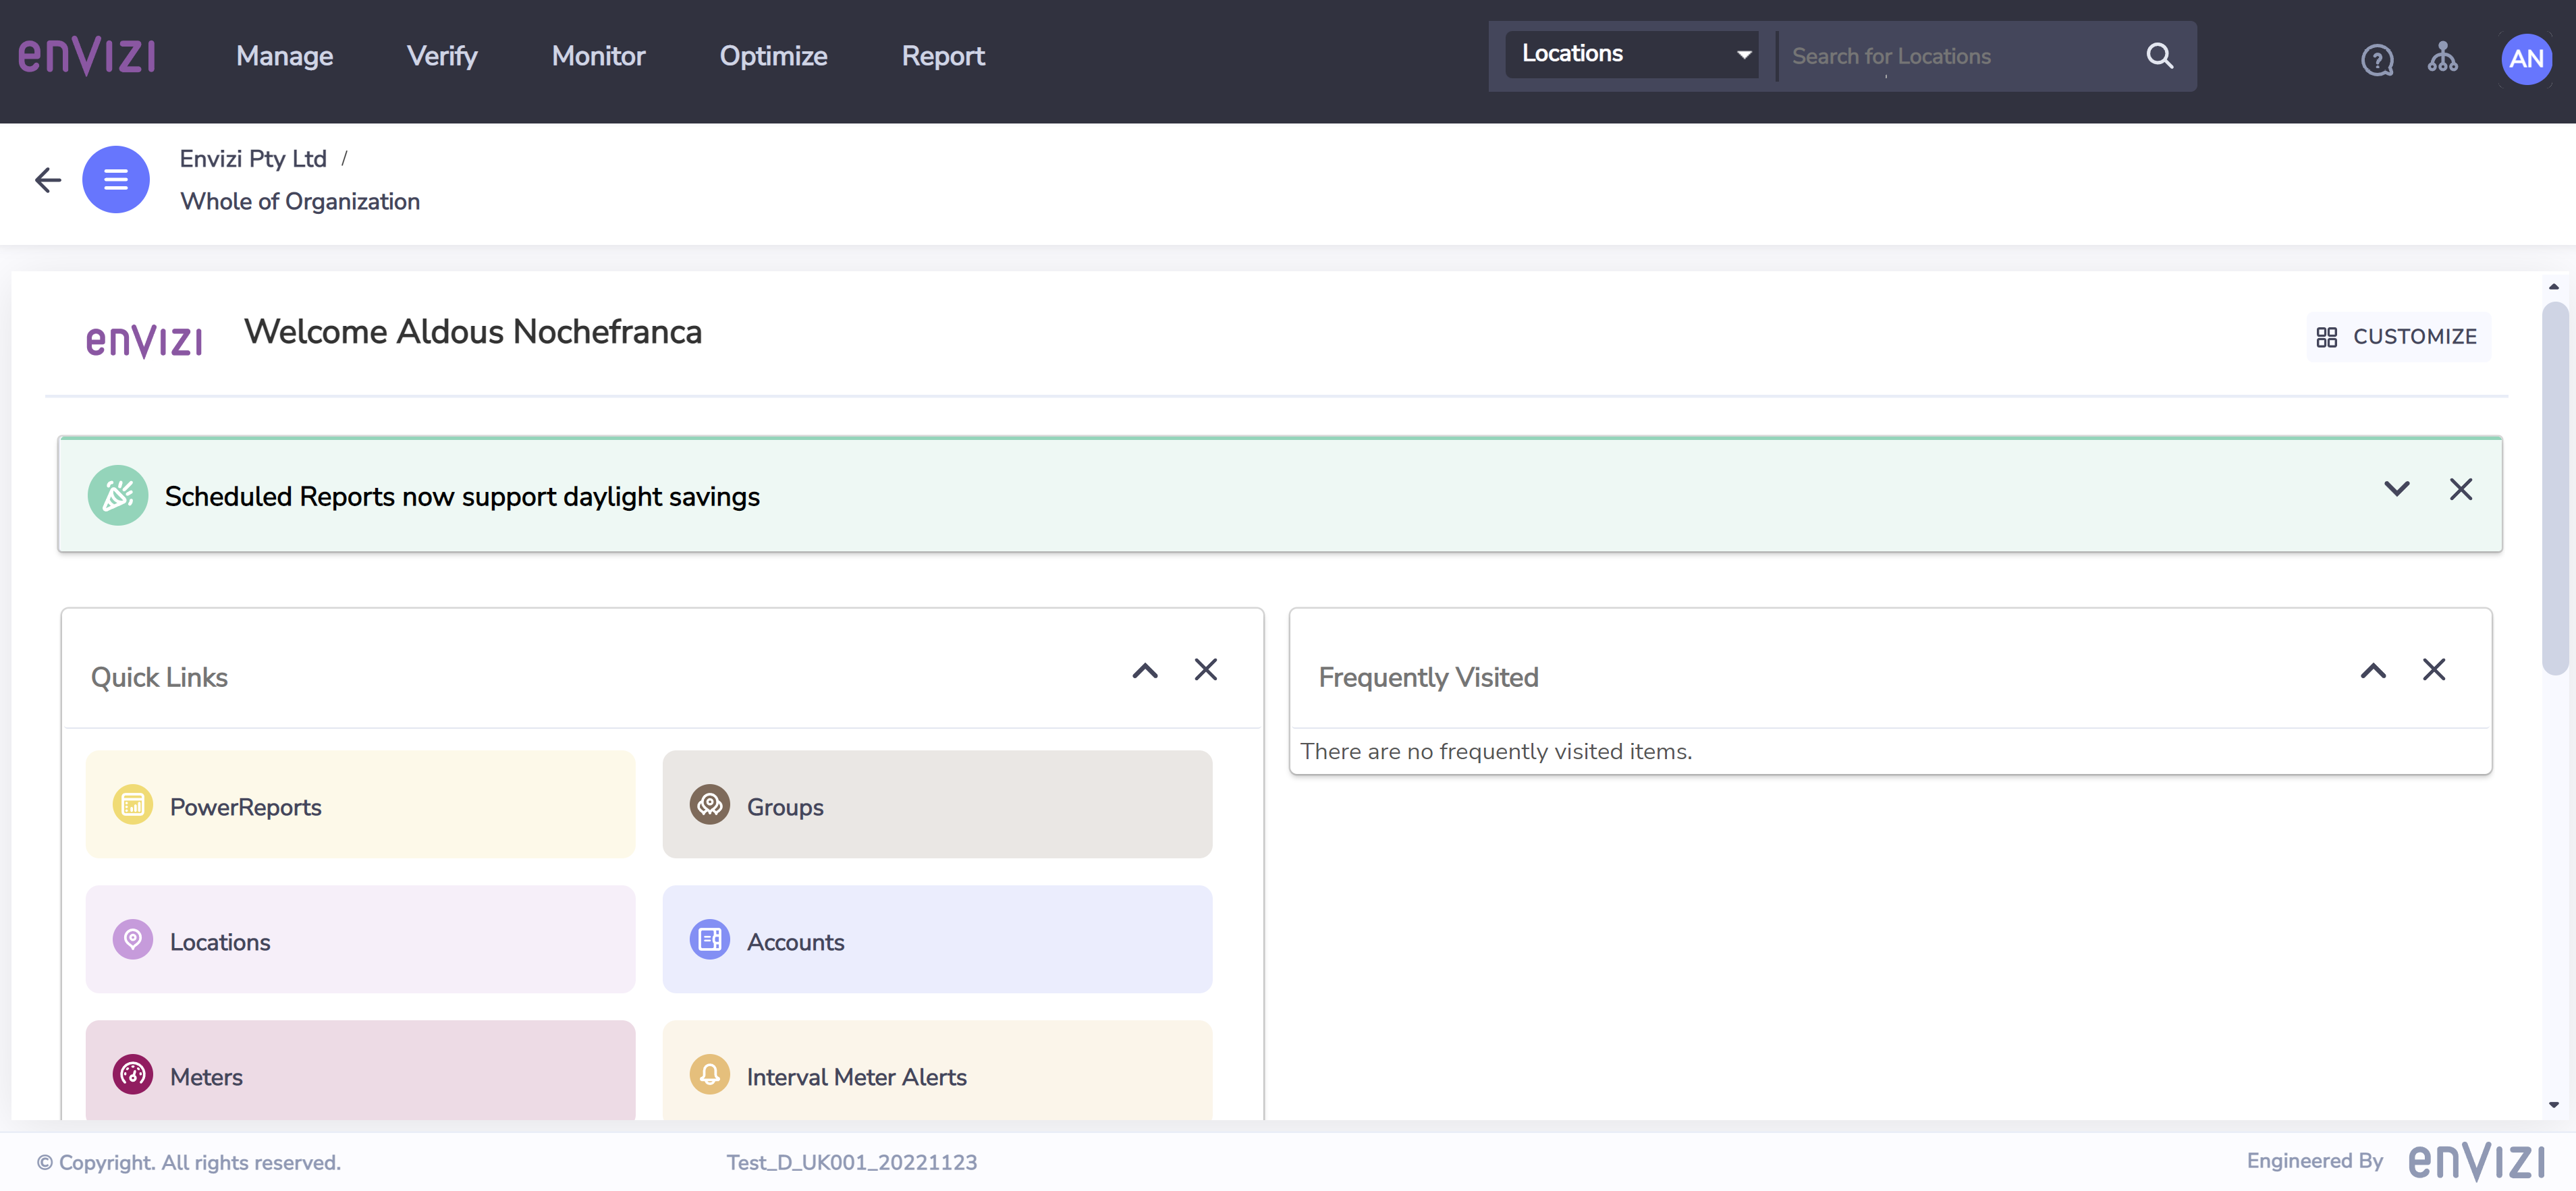Click the scrollbar down arrow
Viewport: 2576px width, 1191px height.
click(x=2554, y=1106)
